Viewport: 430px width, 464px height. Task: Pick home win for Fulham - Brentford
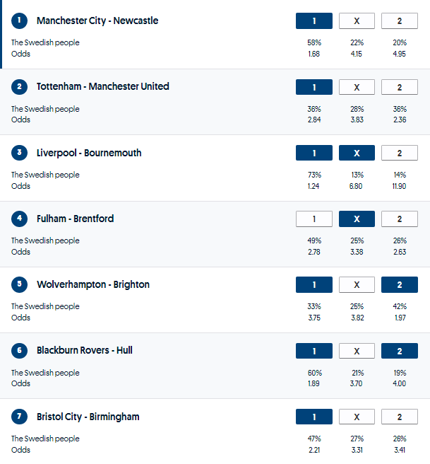(x=314, y=219)
